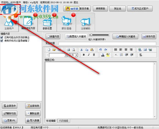Toggle italic formatting
This screenshot has width=159, height=129.
coord(89,55)
